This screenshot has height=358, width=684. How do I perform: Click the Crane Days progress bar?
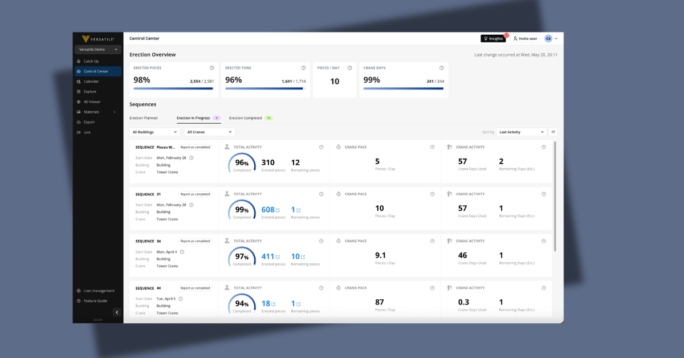point(404,88)
